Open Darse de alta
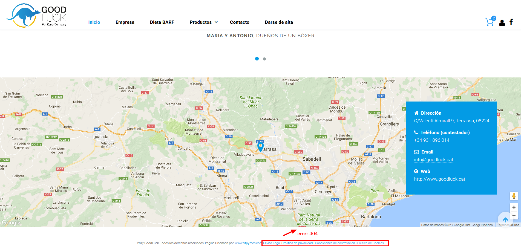 coord(279,22)
